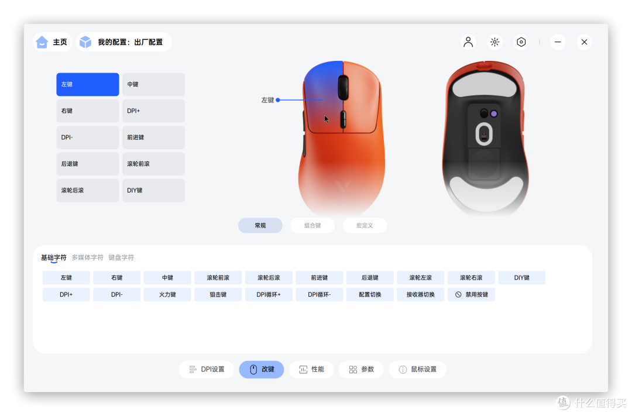
Task: Select the 中键 button slot
Action: [x=153, y=84]
